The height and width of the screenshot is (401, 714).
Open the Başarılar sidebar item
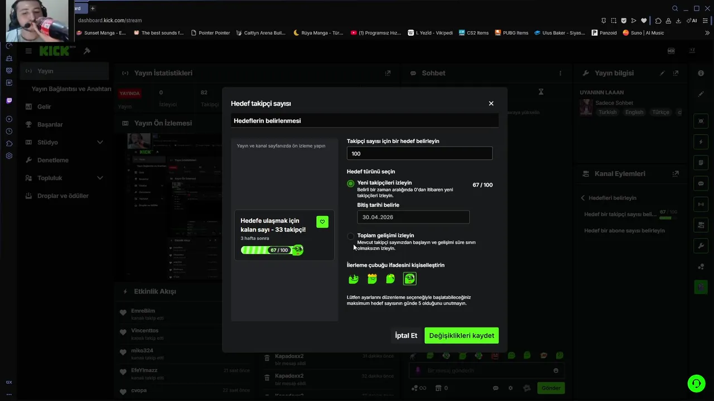pos(50,124)
